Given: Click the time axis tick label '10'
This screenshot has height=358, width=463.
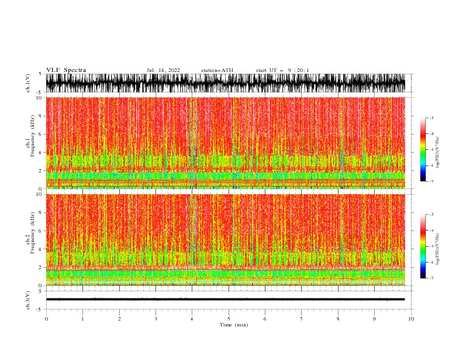Looking at the screenshot, I should point(411,319).
